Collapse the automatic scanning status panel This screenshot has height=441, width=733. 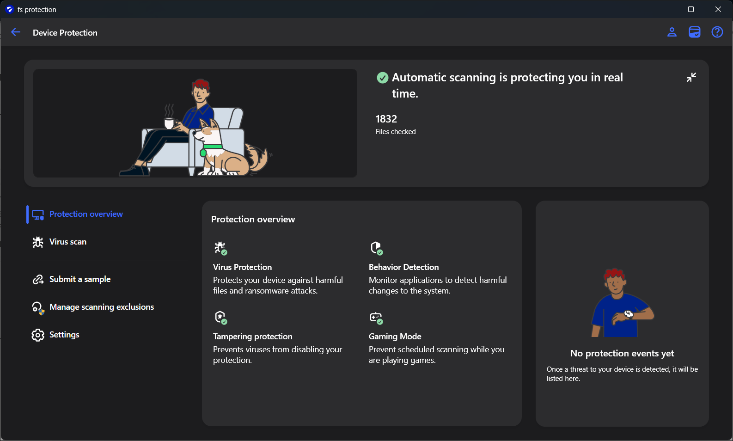point(691,77)
